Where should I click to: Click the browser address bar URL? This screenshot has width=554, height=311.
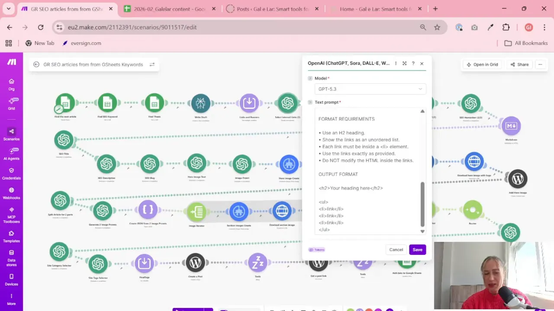(132, 27)
